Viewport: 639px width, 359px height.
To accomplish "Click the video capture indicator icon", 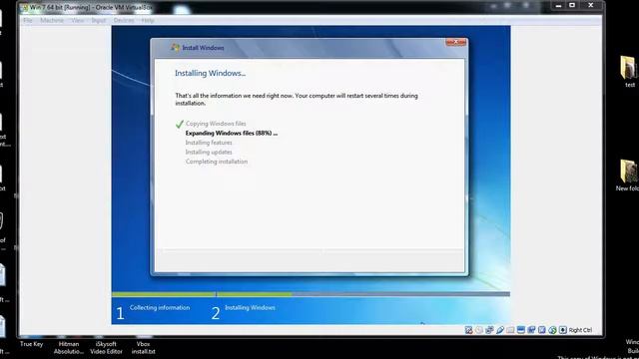I will (531, 330).
